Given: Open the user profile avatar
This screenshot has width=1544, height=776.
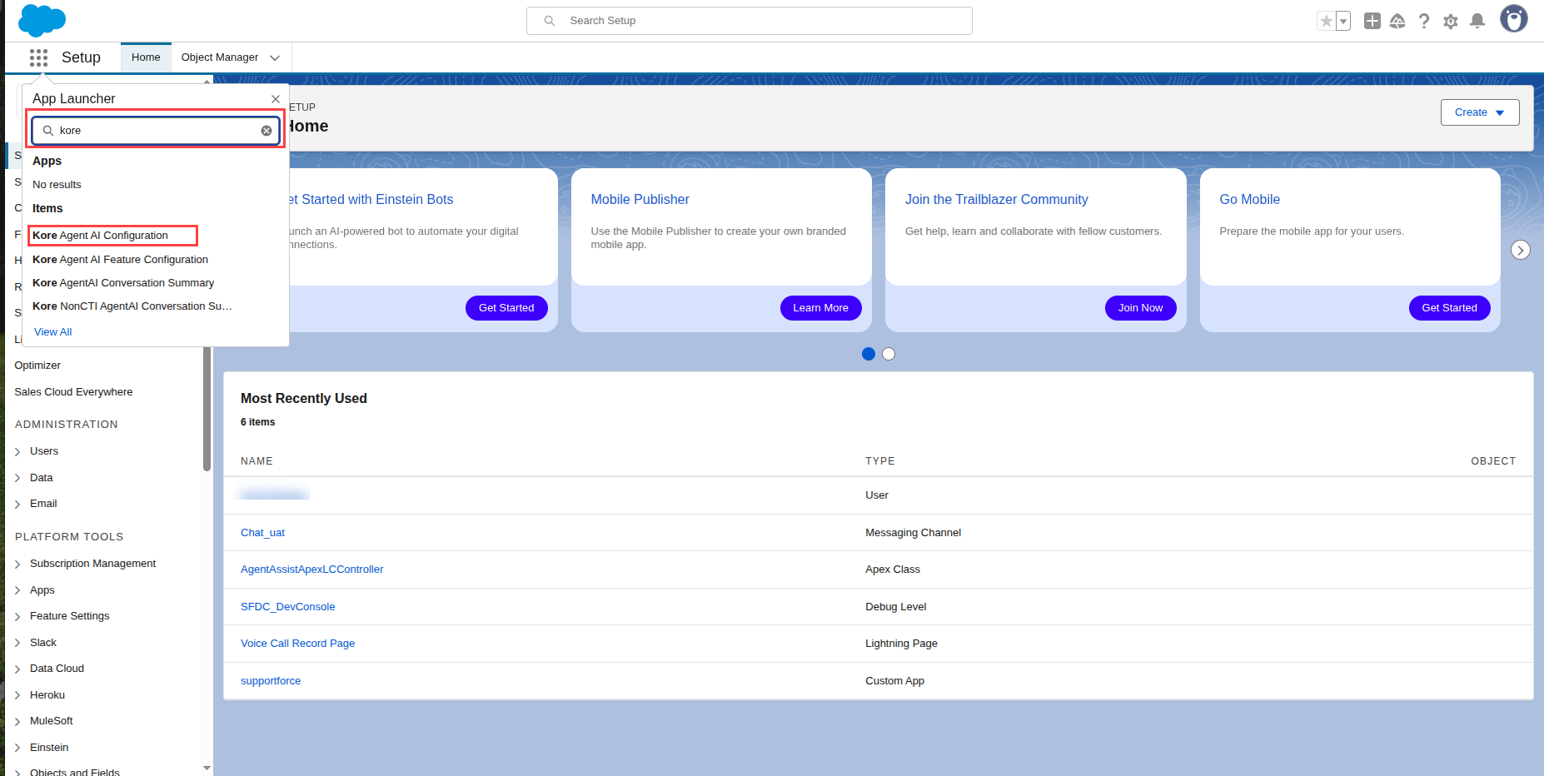Looking at the screenshot, I should point(1514,18).
